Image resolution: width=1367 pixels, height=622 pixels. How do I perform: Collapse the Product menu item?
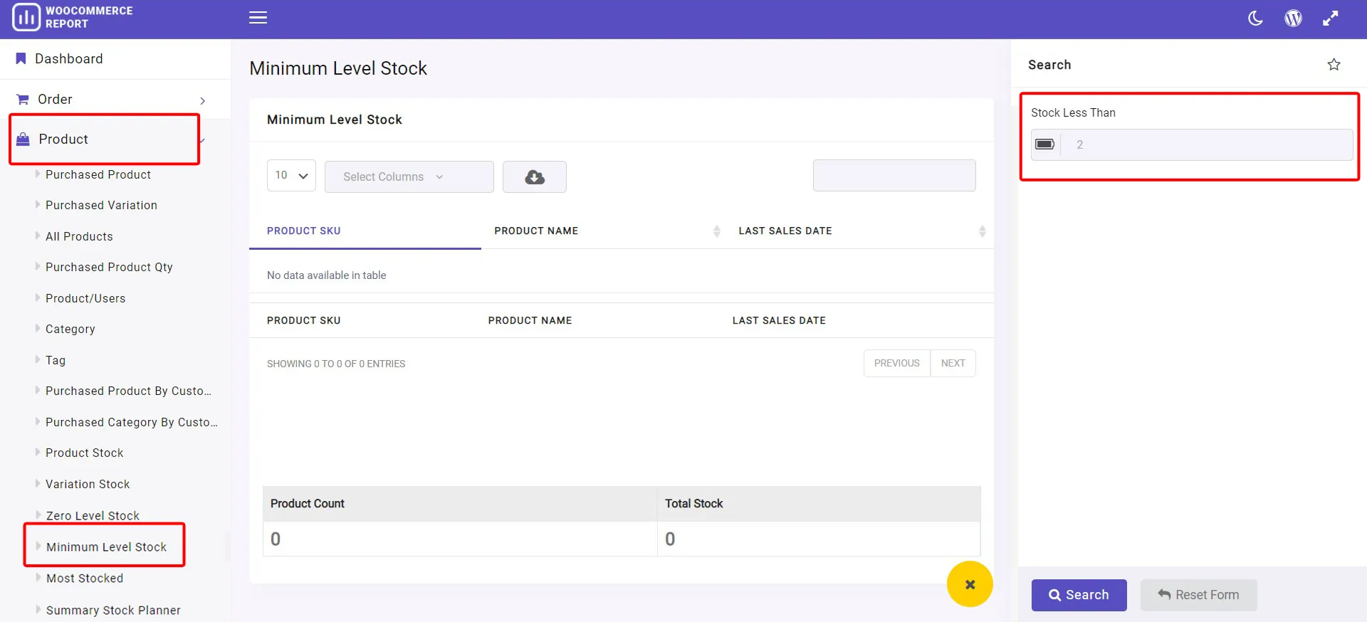coord(63,139)
